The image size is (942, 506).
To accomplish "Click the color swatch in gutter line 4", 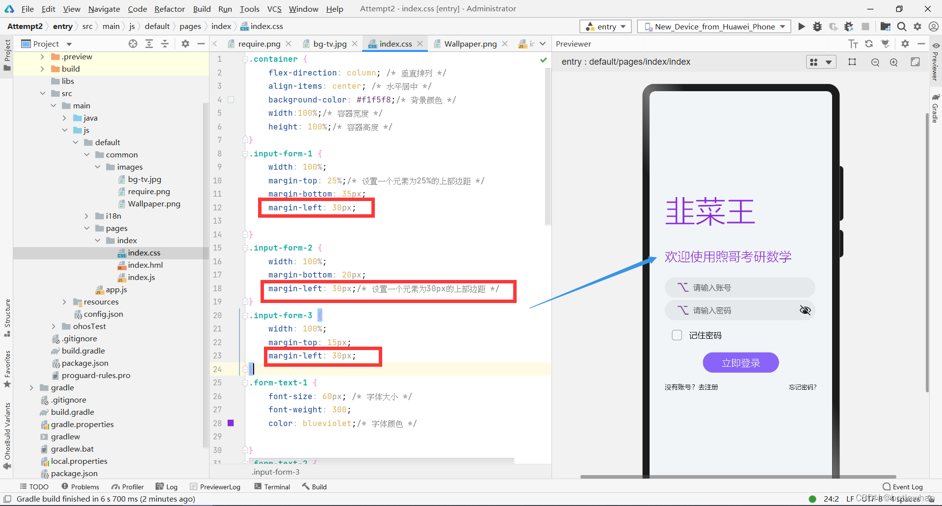I will pyautogui.click(x=231, y=100).
